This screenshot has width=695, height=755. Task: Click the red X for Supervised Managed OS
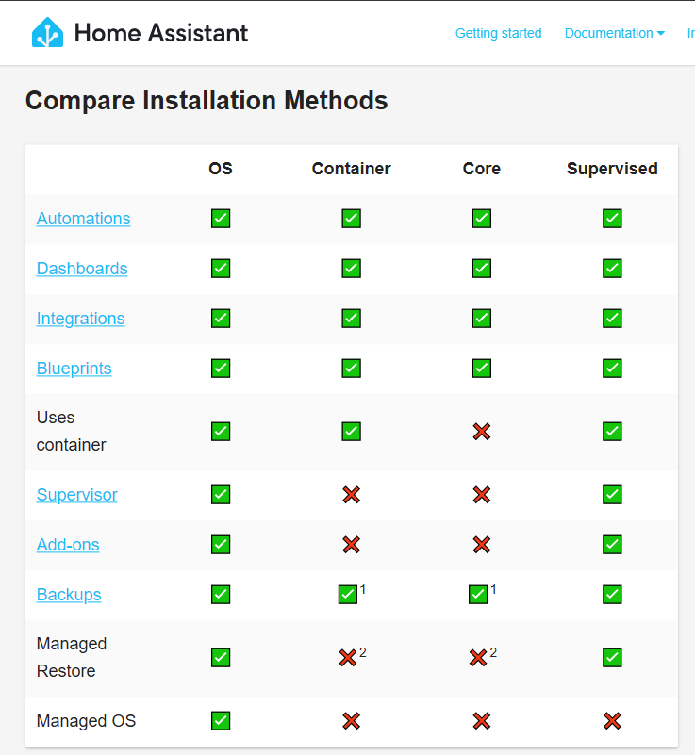[612, 721]
